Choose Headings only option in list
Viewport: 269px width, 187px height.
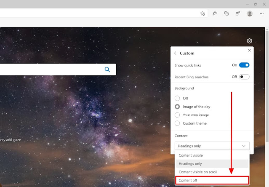212,164
